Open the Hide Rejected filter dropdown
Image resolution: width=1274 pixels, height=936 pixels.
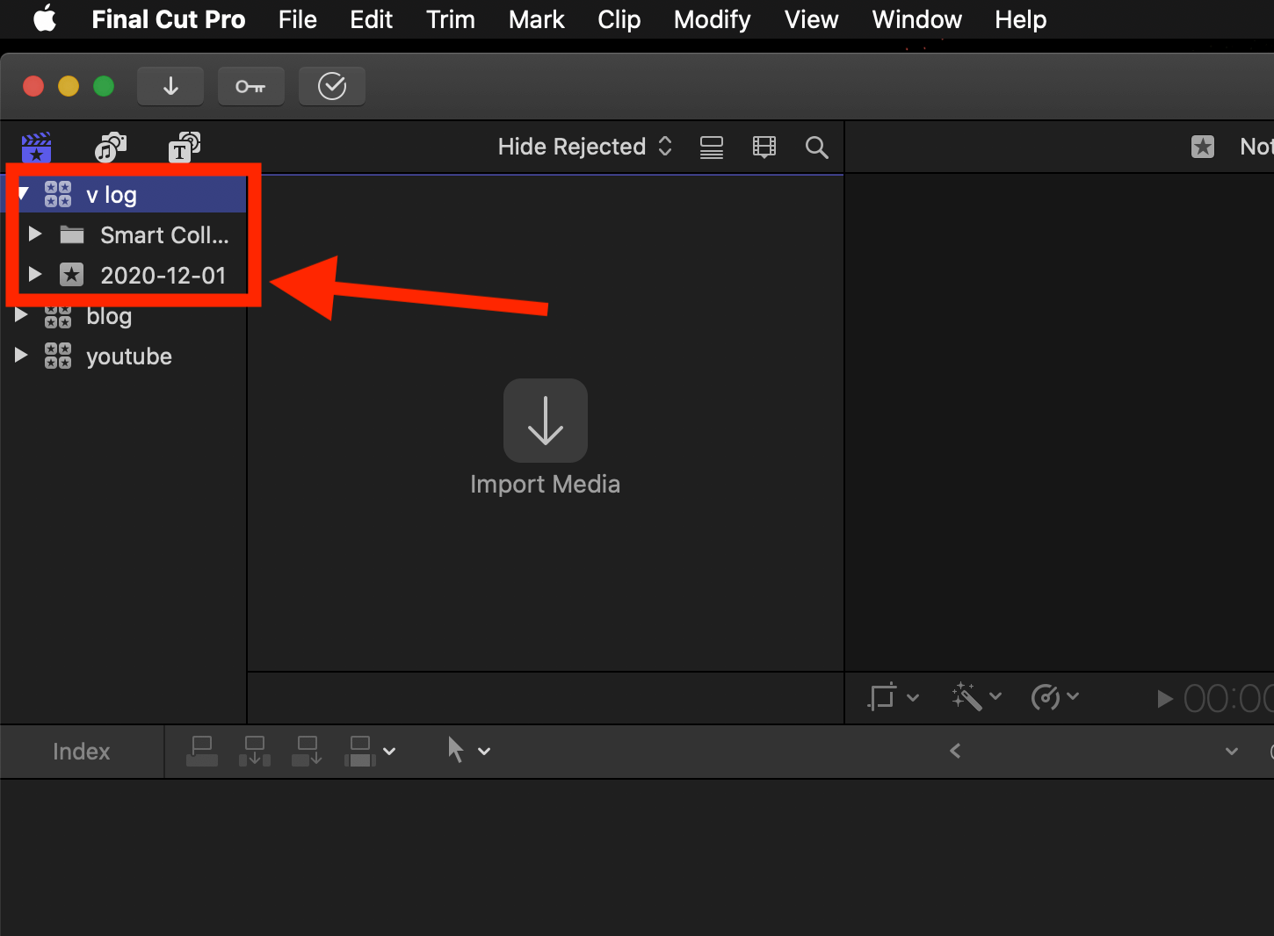tap(585, 147)
